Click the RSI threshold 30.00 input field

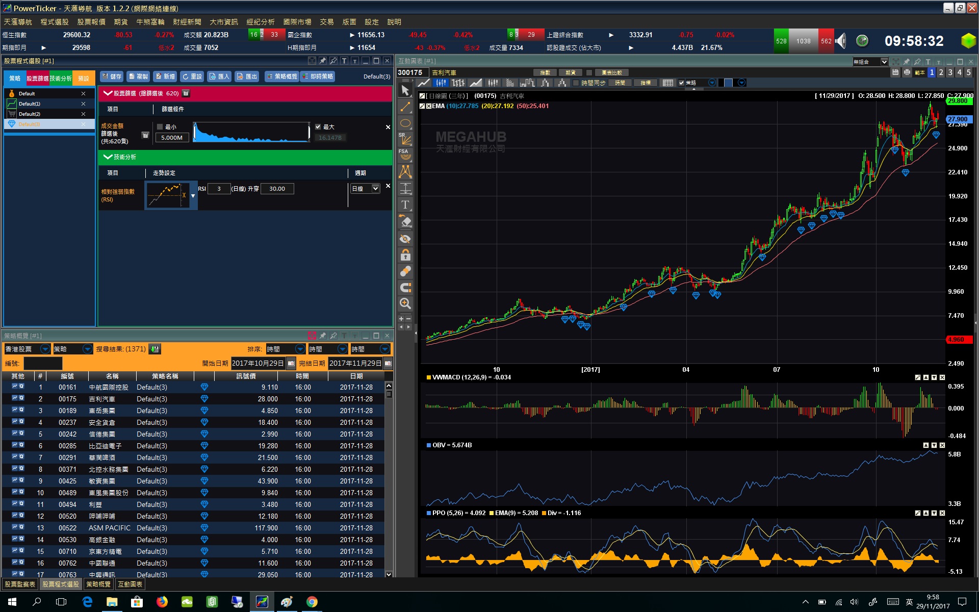coord(277,189)
